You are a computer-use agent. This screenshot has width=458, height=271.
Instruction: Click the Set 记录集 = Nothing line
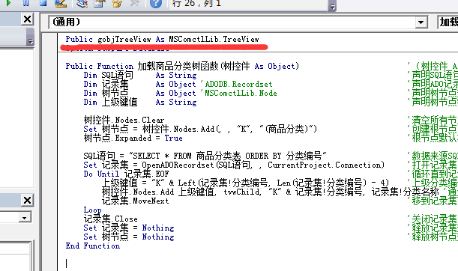click(x=129, y=228)
